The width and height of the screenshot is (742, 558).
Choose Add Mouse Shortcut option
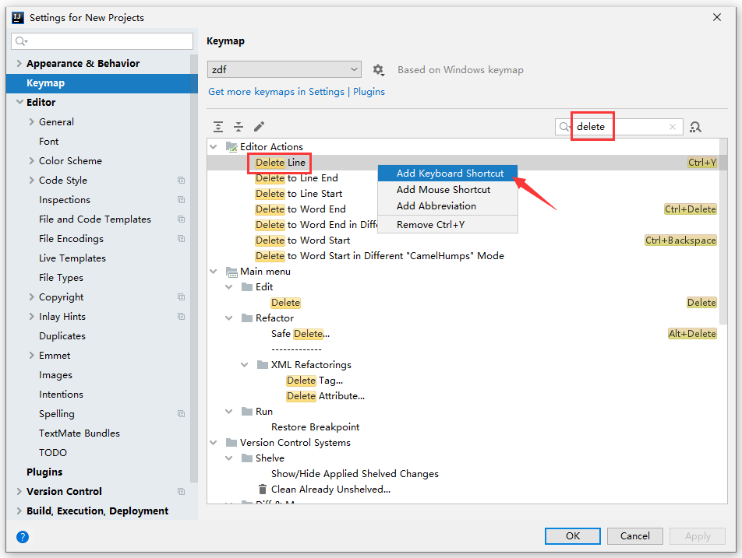pos(443,189)
